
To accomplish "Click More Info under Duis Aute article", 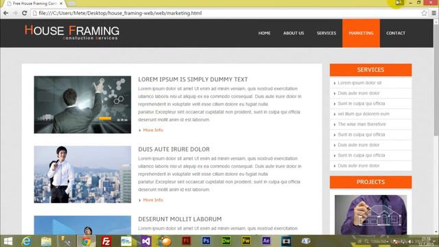I will point(153,200).
